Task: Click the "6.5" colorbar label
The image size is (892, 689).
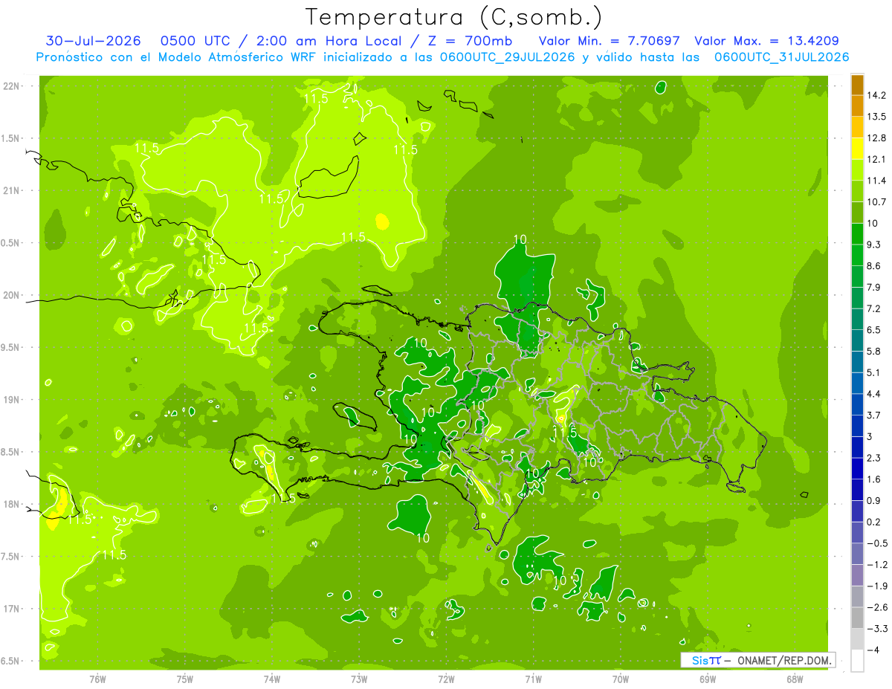Action: click(874, 330)
